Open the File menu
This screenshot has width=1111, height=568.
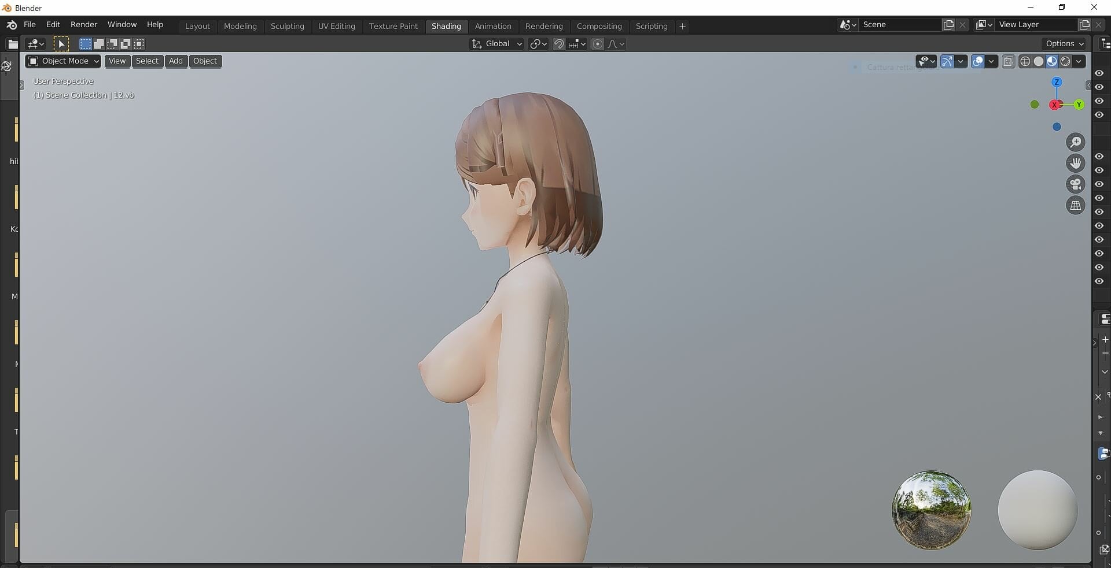point(30,25)
